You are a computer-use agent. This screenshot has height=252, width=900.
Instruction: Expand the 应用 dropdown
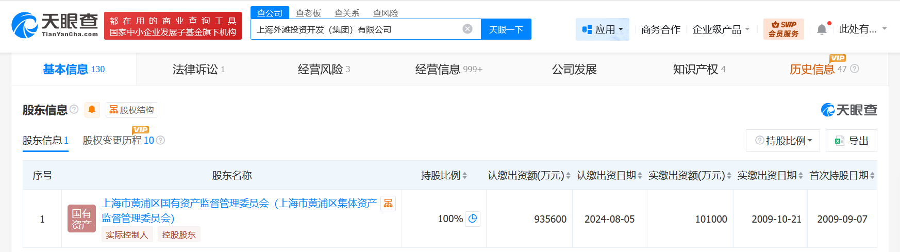(602, 29)
